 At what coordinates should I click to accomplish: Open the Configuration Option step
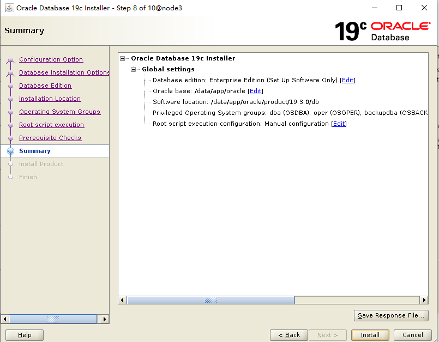pos(51,59)
